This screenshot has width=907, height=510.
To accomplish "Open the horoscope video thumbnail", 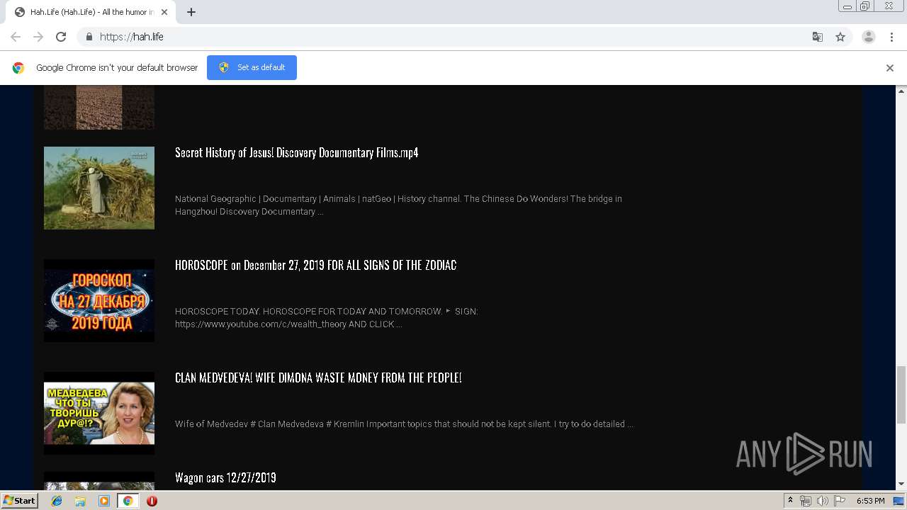I will [99, 300].
